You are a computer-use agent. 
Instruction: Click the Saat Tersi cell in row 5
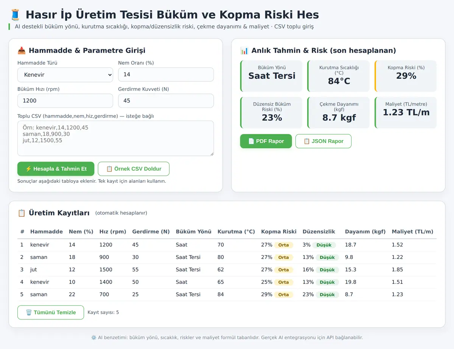[188, 294]
